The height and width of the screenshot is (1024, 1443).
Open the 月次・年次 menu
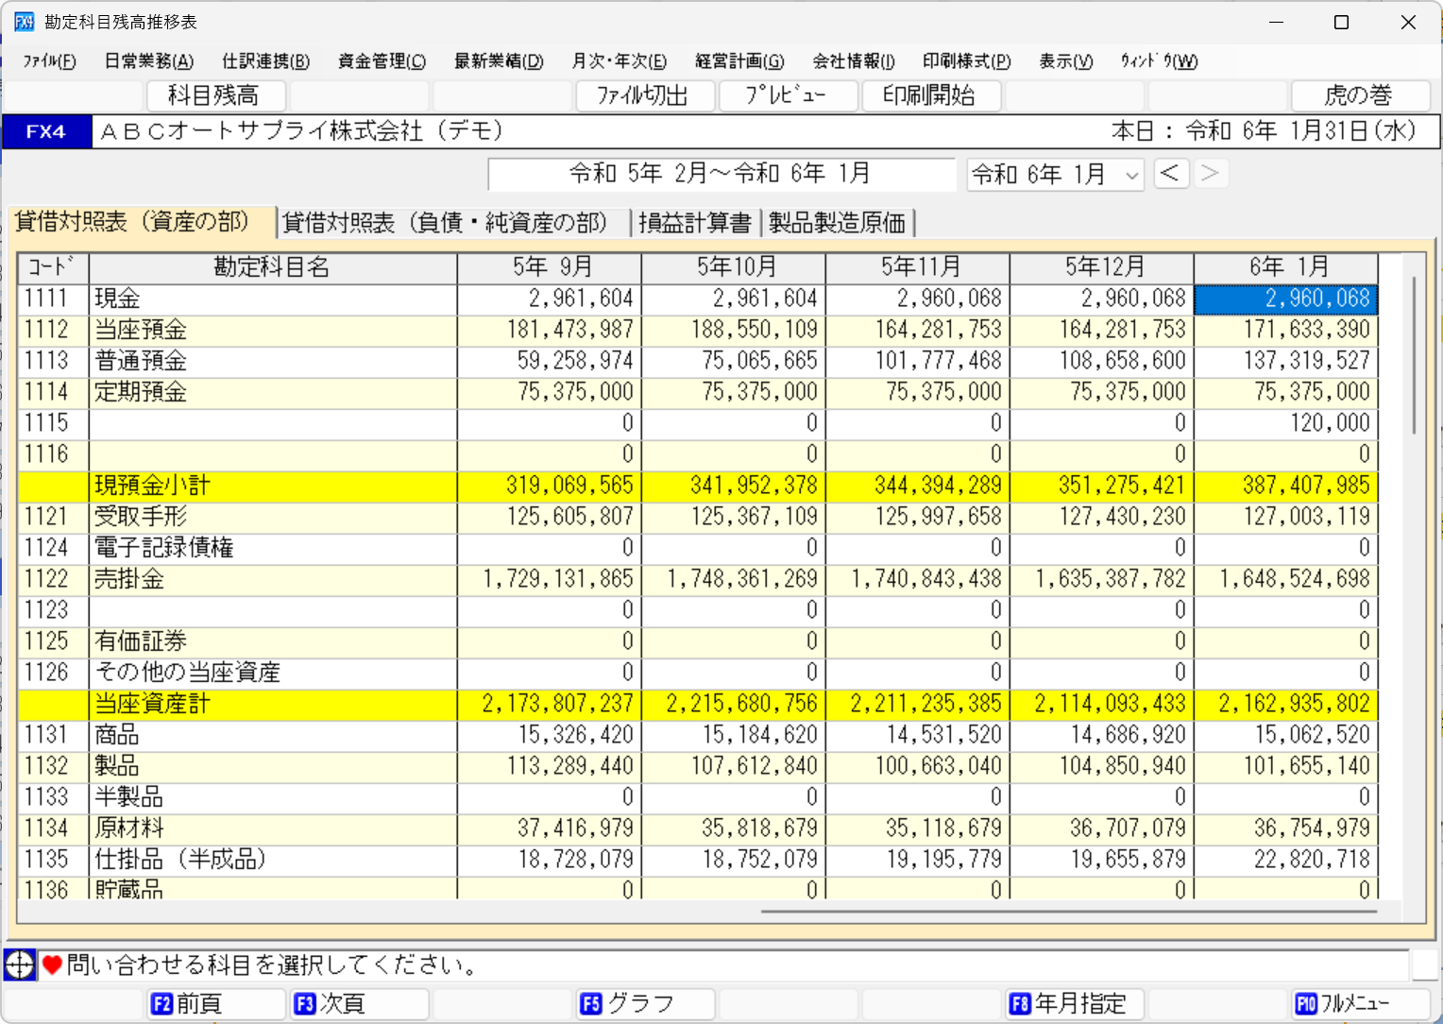(x=619, y=61)
